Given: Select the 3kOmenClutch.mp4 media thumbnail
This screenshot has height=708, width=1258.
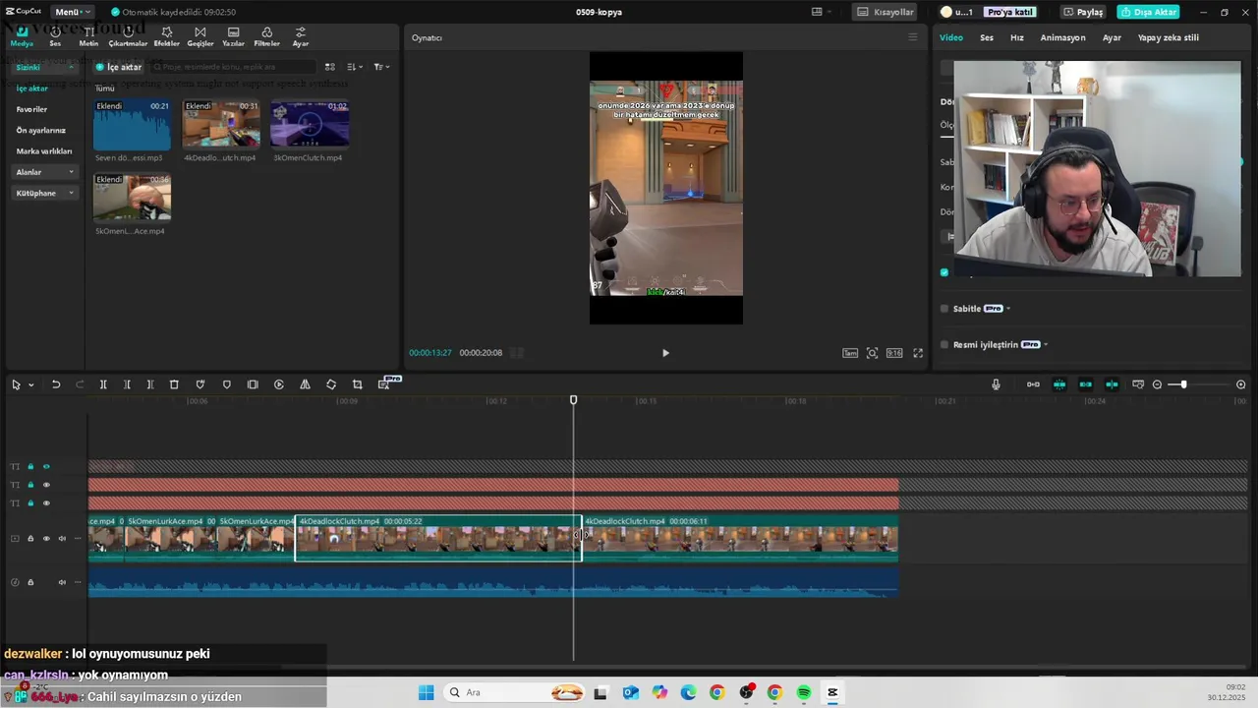Looking at the screenshot, I should coord(310,125).
